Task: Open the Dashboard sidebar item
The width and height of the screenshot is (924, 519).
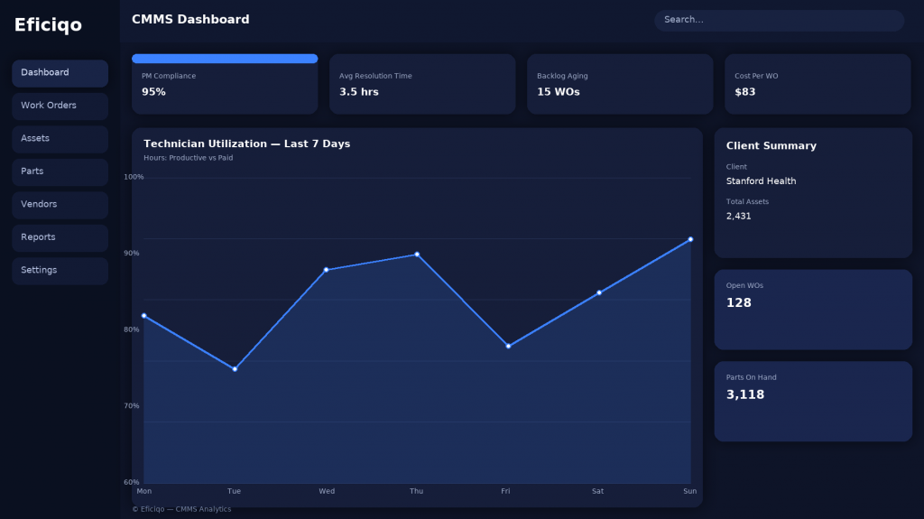Action: (60, 73)
